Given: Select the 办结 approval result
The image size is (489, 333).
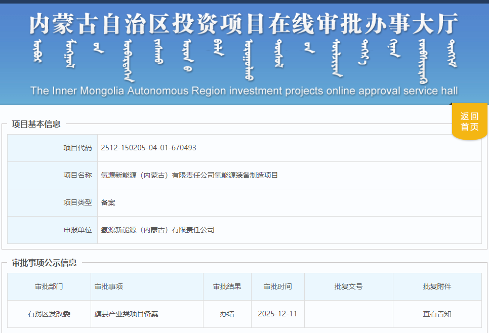Looking at the screenshot, I should point(227,314).
